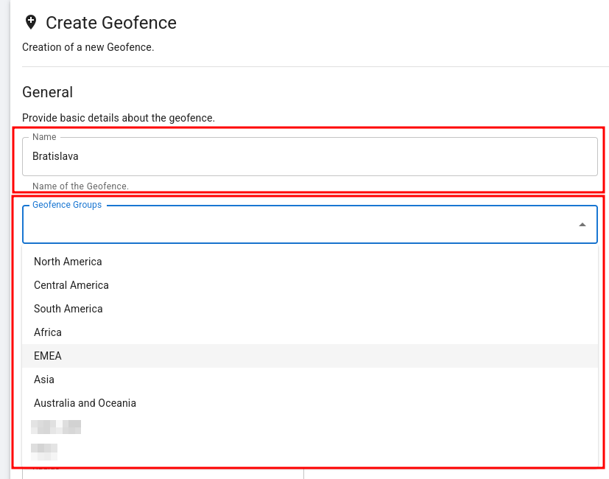Select the Africa geofence group

click(x=48, y=332)
